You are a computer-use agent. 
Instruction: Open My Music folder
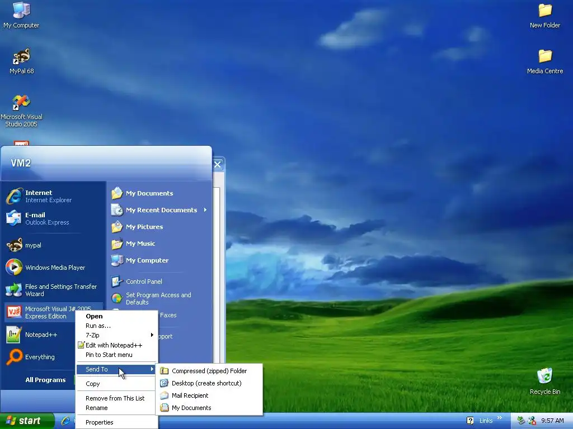click(x=159, y=244)
